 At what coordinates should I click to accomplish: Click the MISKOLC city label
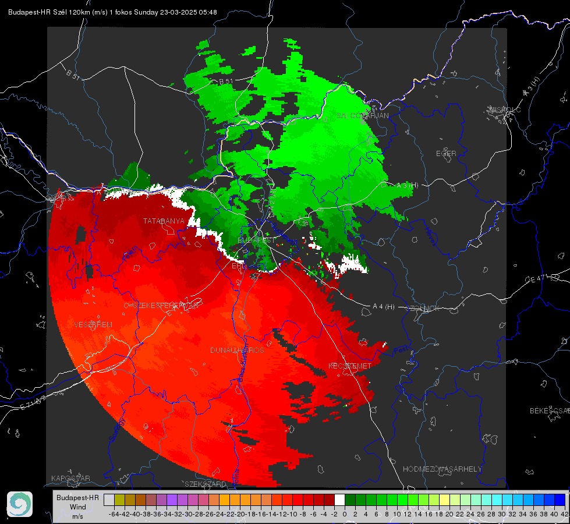505,109
